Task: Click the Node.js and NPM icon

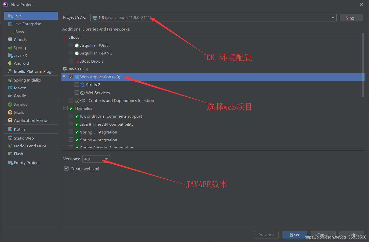Action: (x=10, y=146)
